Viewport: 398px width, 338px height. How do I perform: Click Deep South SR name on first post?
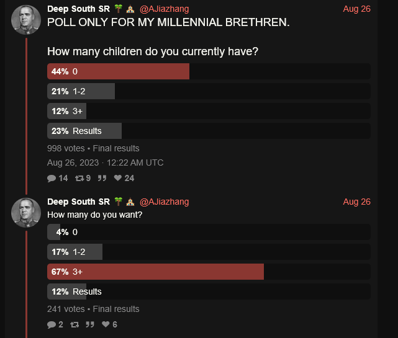point(79,9)
